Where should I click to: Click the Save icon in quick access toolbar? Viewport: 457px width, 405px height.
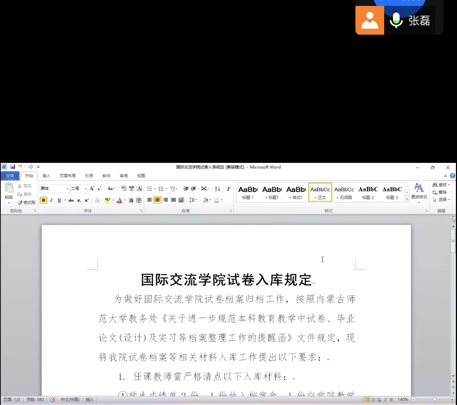(x=13, y=167)
